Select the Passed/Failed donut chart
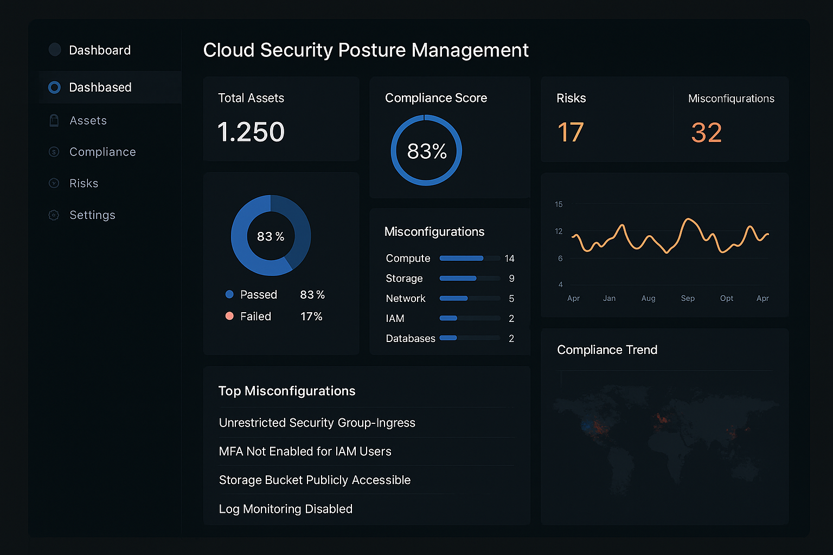Screen dimensions: 833x555 click(x=271, y=236)
